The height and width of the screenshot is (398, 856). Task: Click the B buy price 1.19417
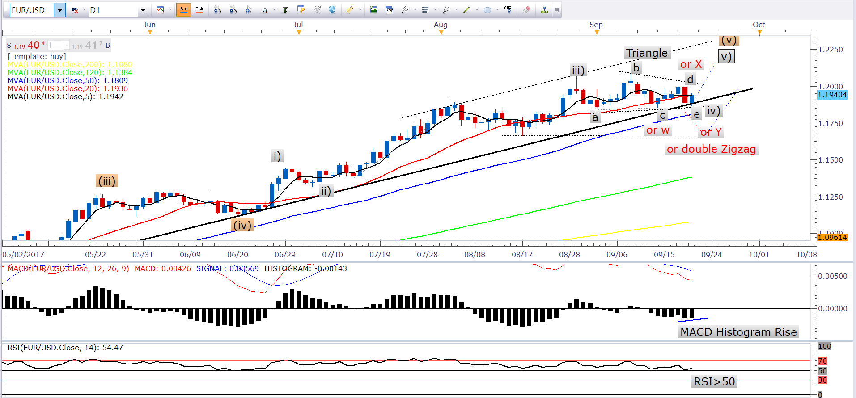coord(92,45)
